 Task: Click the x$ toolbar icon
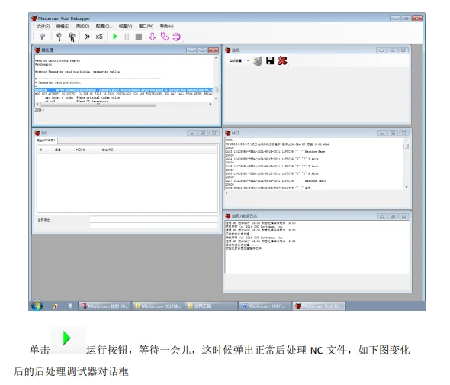(99, 37)
